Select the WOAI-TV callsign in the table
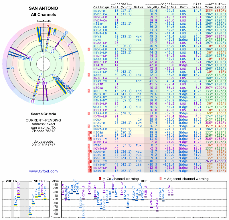The image size is (229, 220). coord(100,107)
